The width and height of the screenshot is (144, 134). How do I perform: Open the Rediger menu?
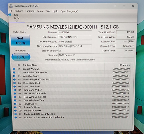pos(19,11)
